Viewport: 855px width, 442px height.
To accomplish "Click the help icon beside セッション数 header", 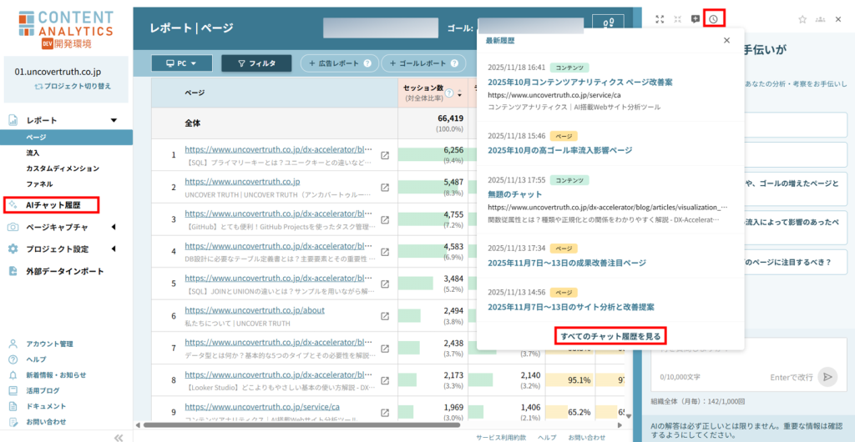I will (448, 93).
